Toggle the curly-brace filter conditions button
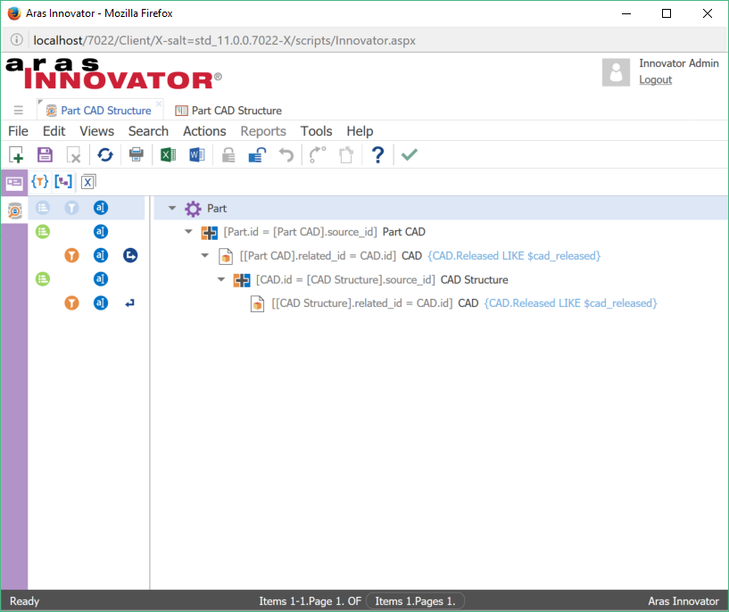Screen dimensions: 729x612 click(x=39, y=182)
